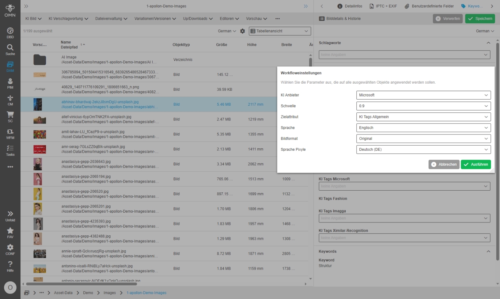
Task: Open the PIM module icon
Action: pos(10,82)
